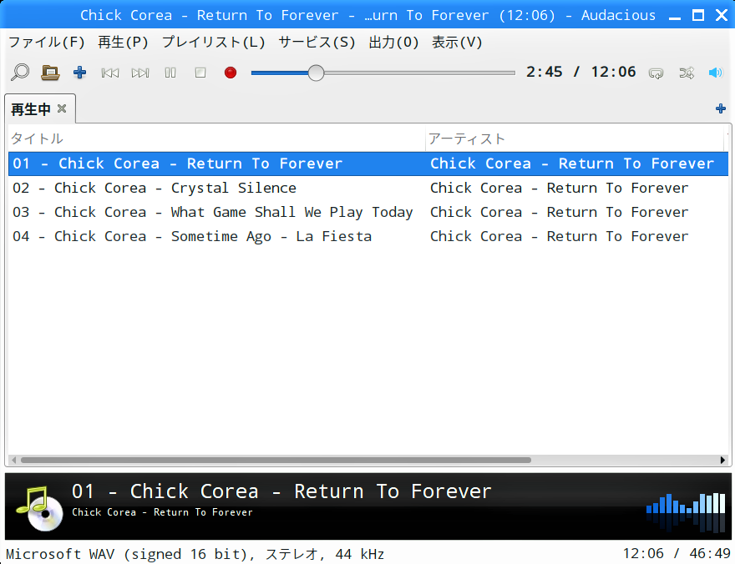The width and height of the screenshot is (735, 564).
Task: Click the add files plus icon in the toolbar
Action: (79, 73)
